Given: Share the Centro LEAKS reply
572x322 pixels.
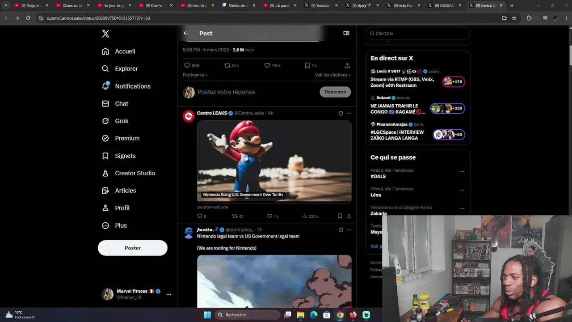Looking at the screenshot, I should pyautogui.click(x=349, y=216).
